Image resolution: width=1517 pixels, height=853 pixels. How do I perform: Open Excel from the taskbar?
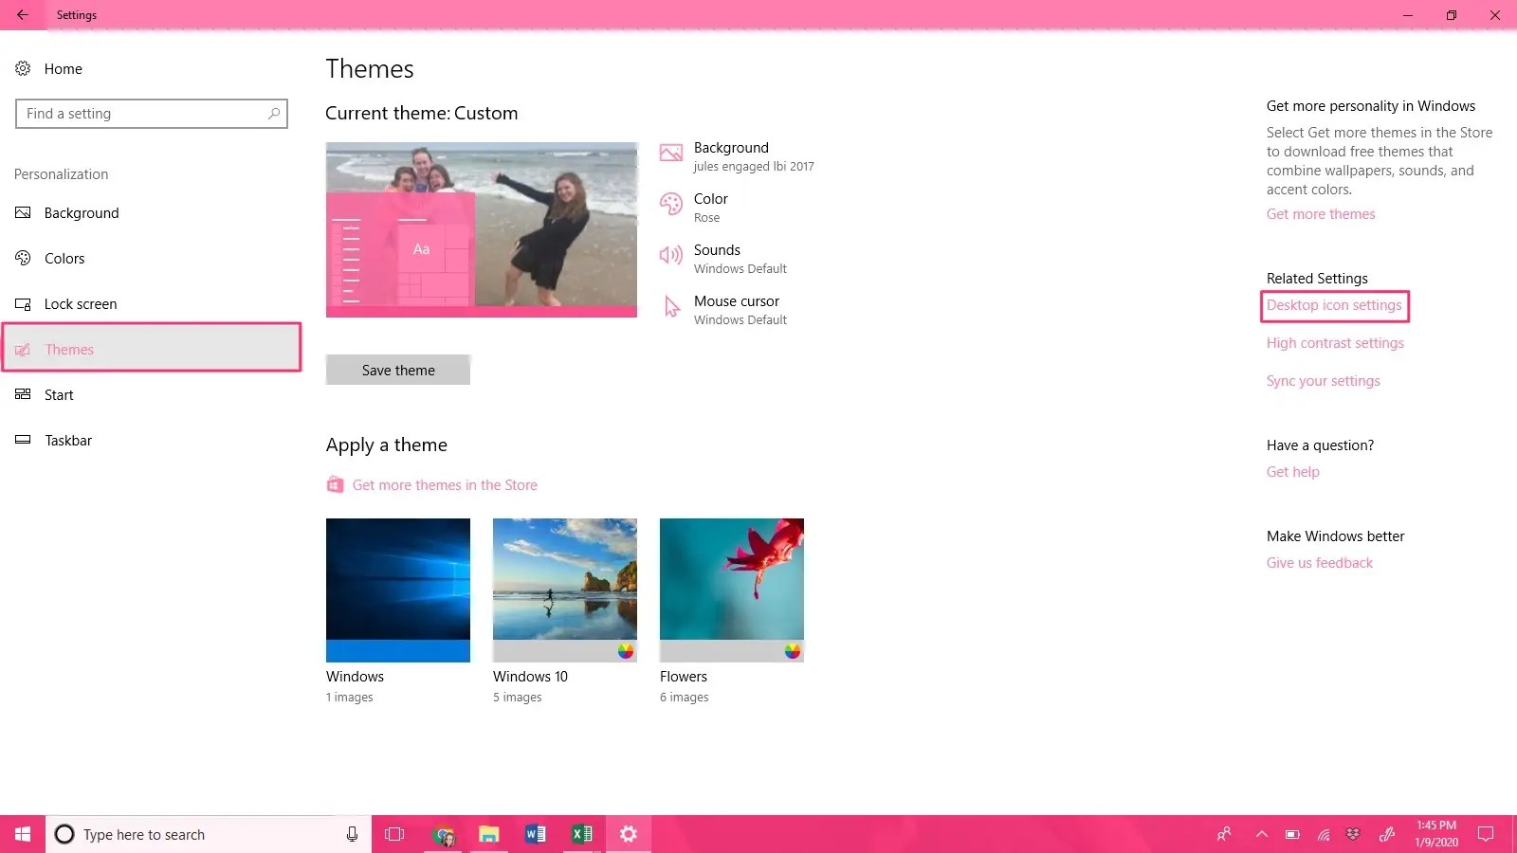(x=581, y=834)
